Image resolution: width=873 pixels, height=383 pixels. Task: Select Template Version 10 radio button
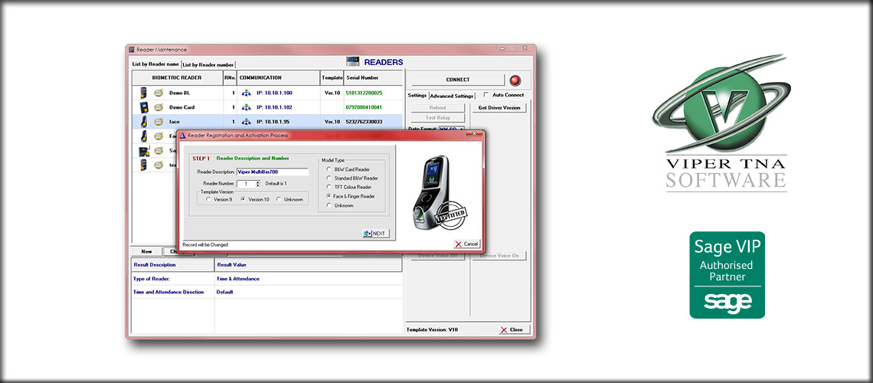243,199
